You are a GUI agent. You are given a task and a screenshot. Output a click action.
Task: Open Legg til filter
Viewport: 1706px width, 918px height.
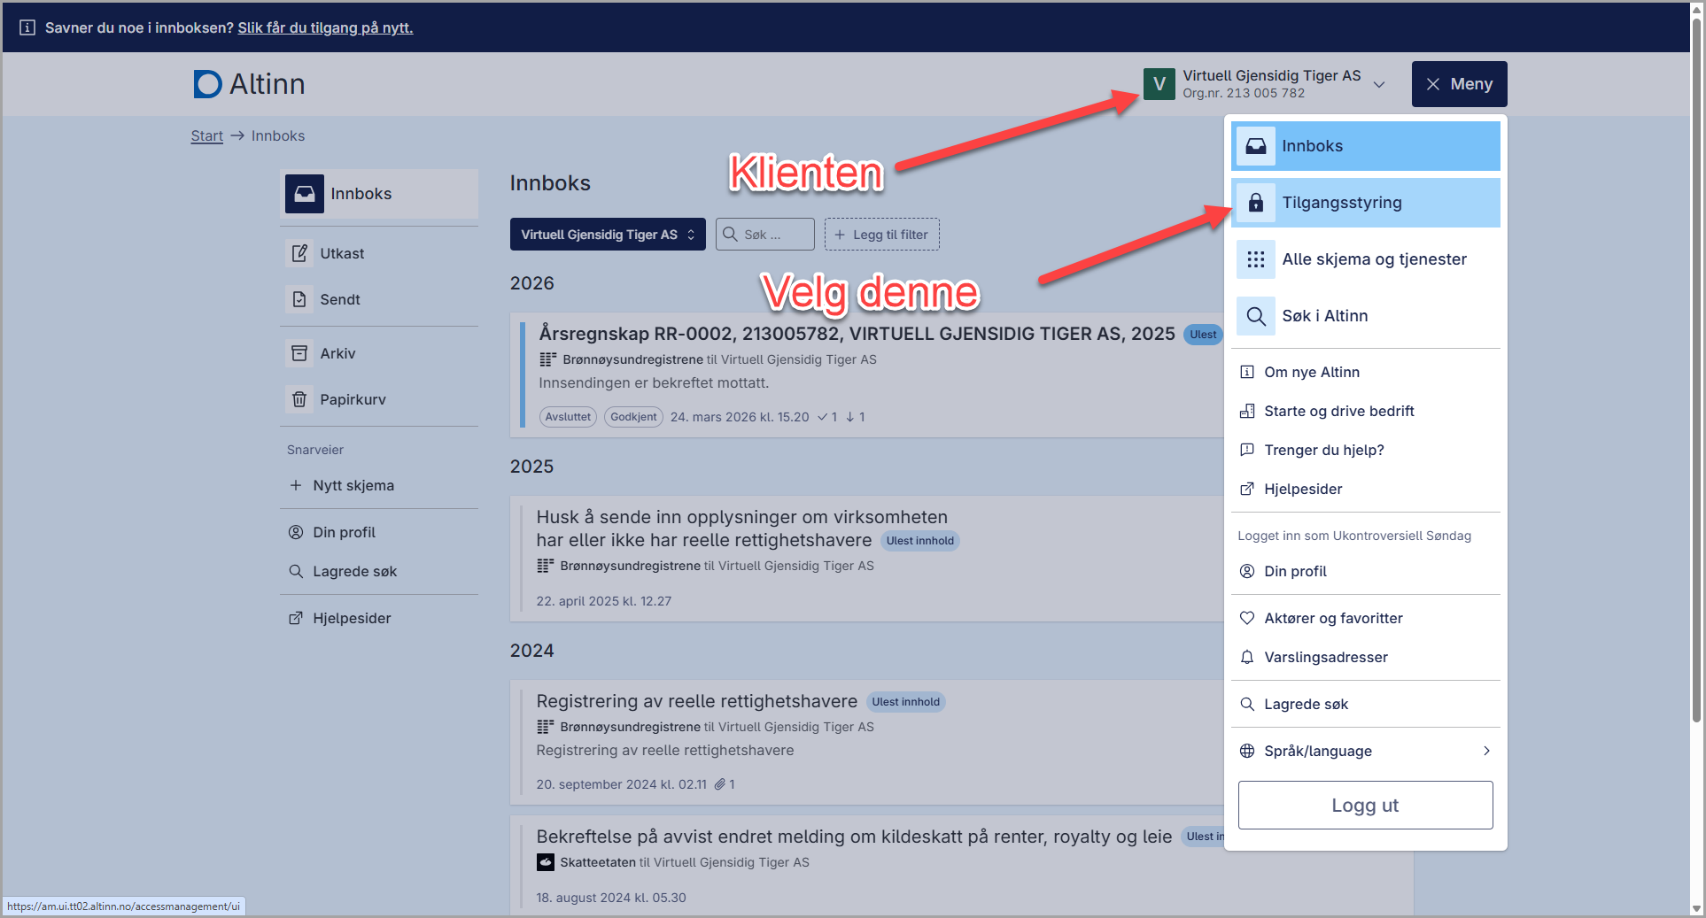[882, 235]
